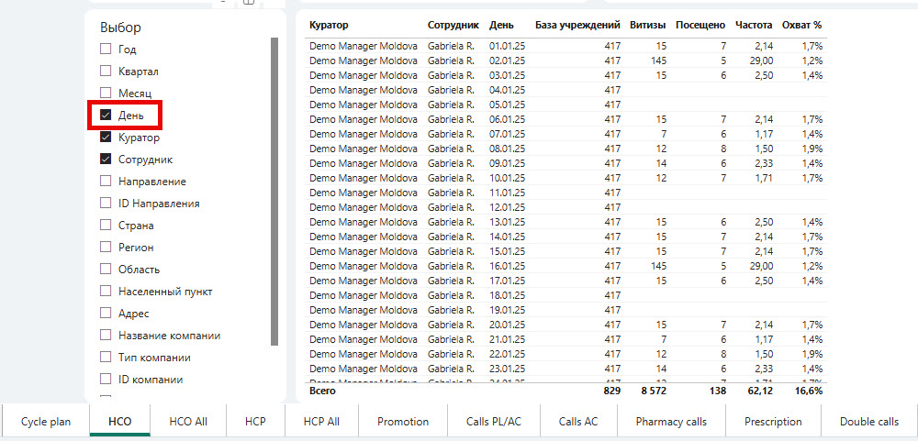Screen dimensions: 918x441
Task: Select the 16.01.25 date cell
Action: pos(507,266)
